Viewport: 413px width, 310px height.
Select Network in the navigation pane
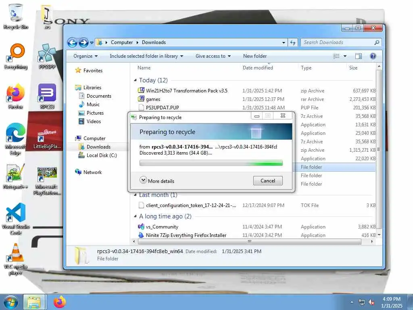88,172
